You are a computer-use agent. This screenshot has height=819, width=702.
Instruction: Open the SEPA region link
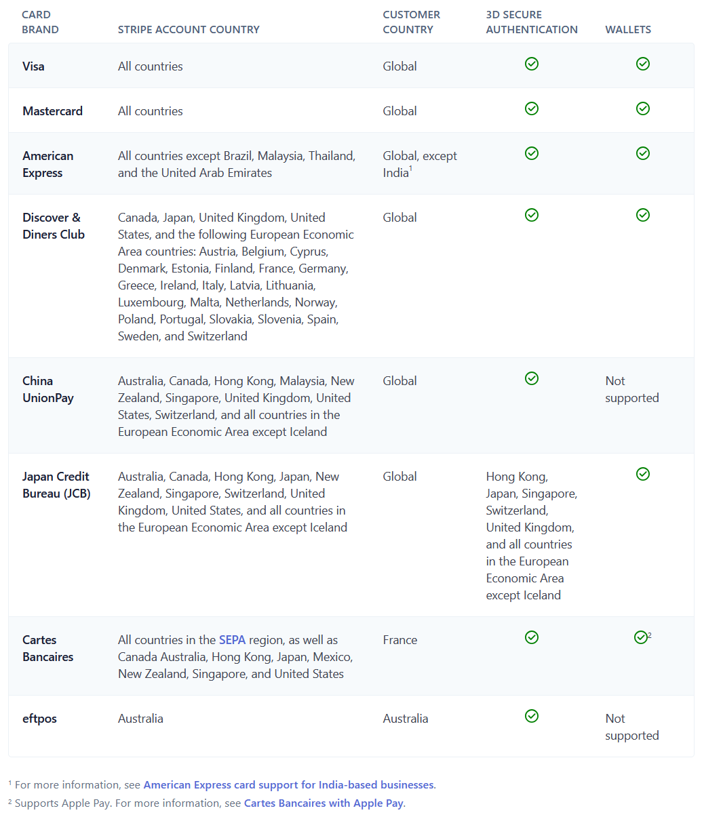232,640
